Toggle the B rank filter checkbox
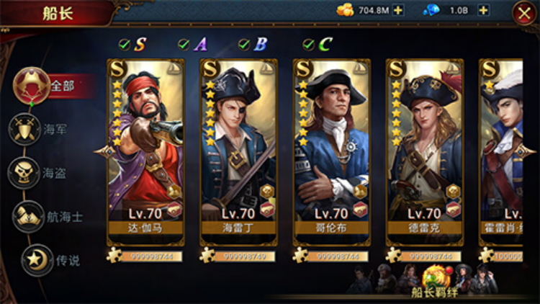The width and height of the screenshot is (540, 304). tap(244, 44)
